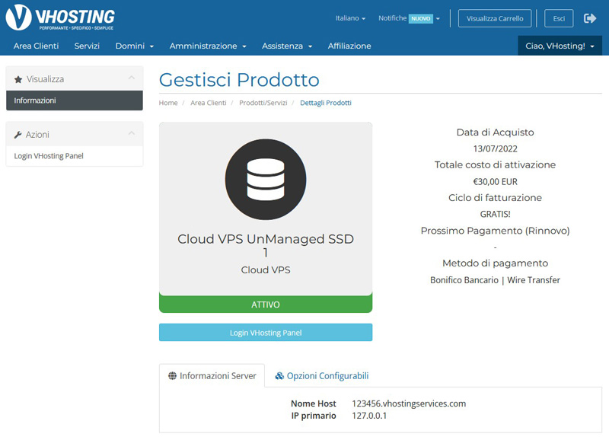
Task: Collapse the Visualizza sidebar panel
Action: click(x=132, y=78)
